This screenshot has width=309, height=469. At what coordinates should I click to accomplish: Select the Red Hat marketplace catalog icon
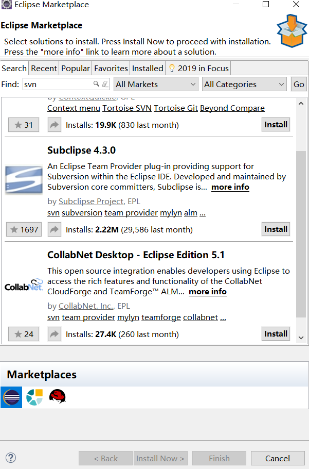pyautogui.click(x=57, y=397)
